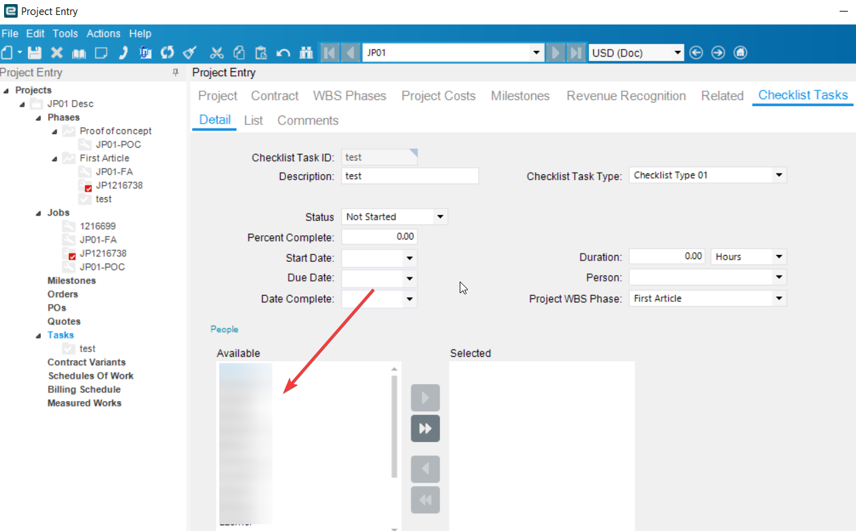The width and height of the screenshot is (856, 531).
Task: Clear the form with the broom icon
Action: tap(190, 53)
